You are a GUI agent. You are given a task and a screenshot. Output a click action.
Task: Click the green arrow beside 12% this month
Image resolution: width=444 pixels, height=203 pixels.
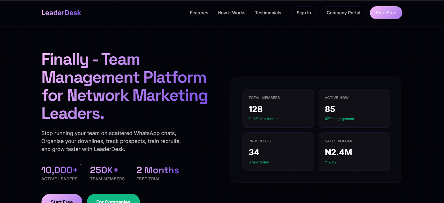point(250,119)
